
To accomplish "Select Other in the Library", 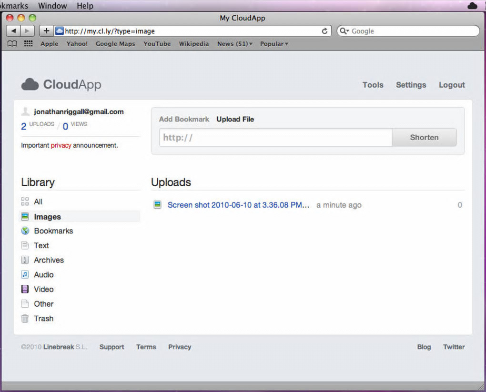I will coord(44,304).
